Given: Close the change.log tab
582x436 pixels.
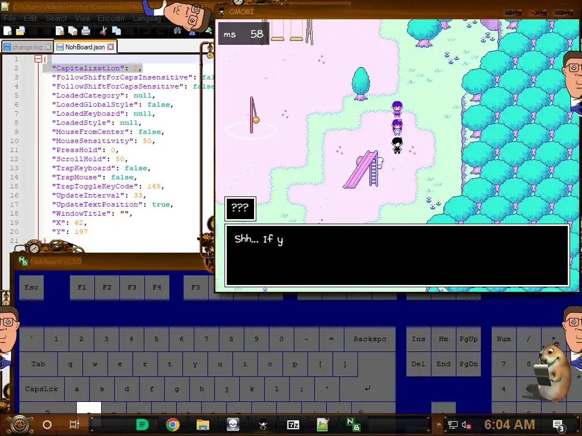Looking at the screenshot, I should pos(48,47).
